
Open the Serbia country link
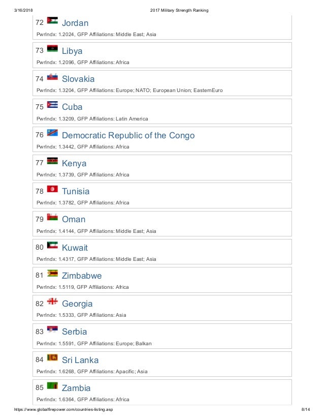point(74,332)
